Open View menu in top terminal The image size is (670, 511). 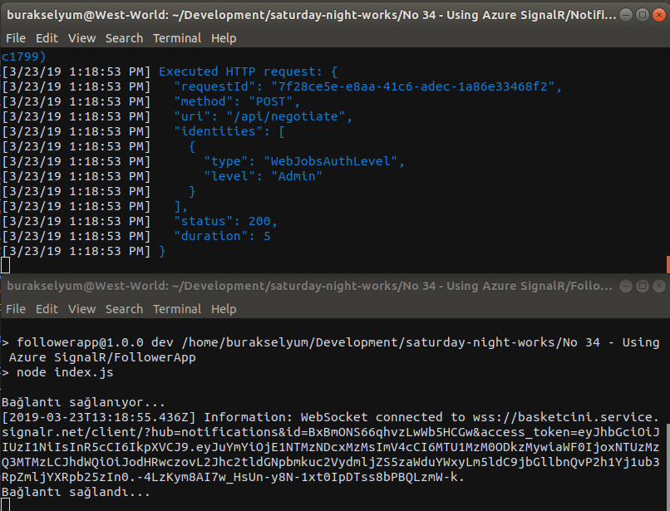[x=81, y=38]
